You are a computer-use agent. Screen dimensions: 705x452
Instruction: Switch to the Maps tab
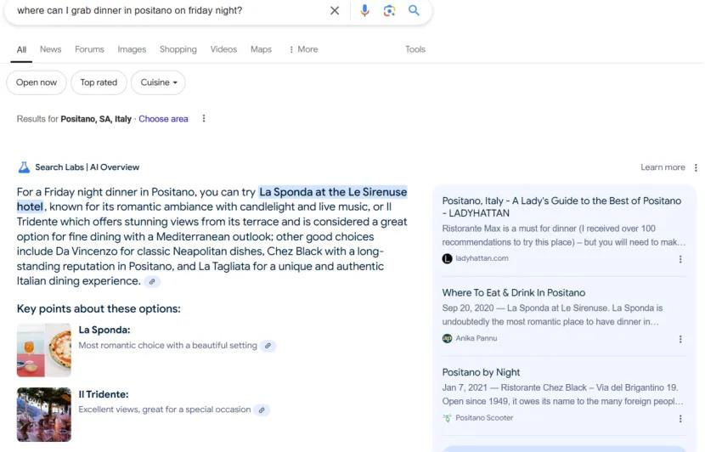click(x=262, y=49)
